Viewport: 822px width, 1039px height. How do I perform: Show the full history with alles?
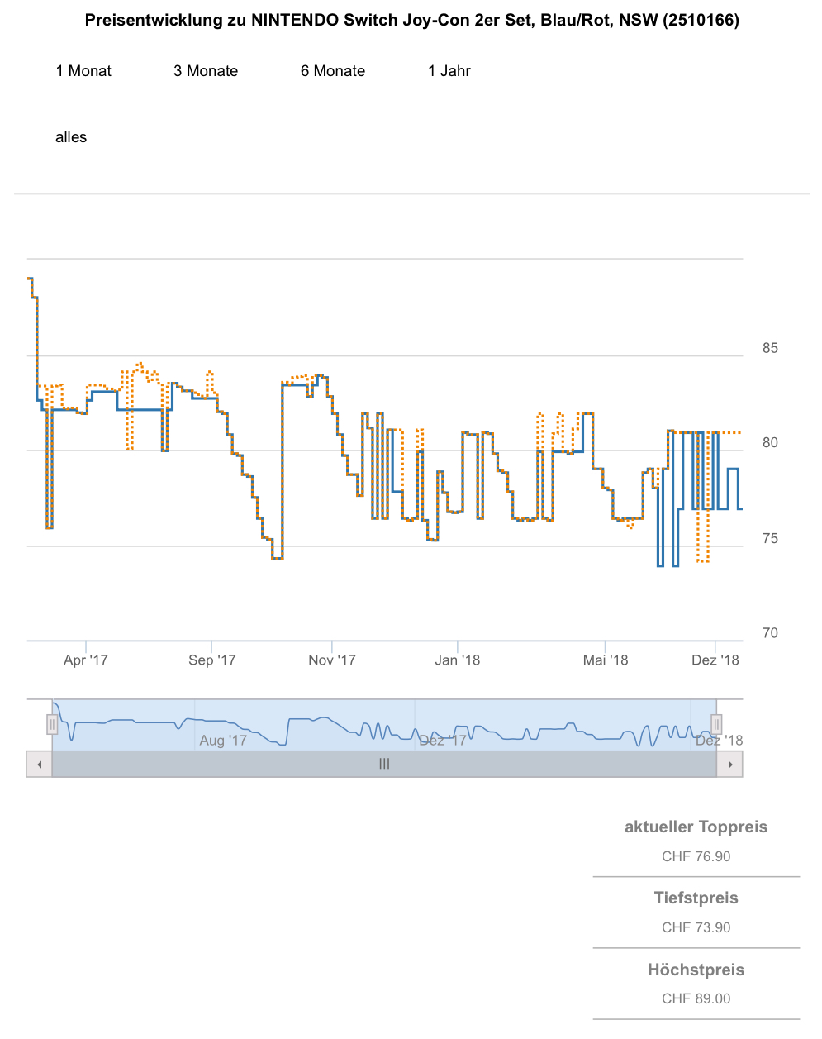71,137
